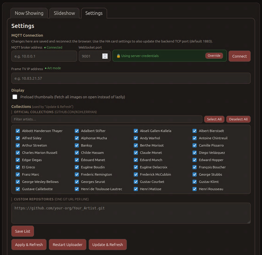Uncheck Charles Marion Russell
Image resolution: width=262 pixels, height=255 pixels.
pos(18,153)
